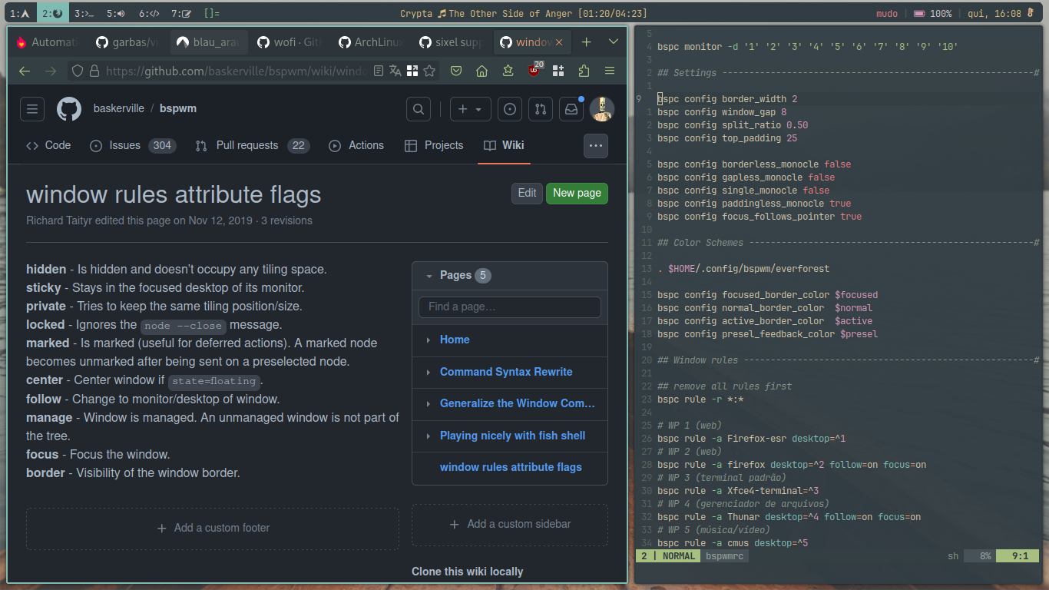Click the uBlock Origin extension icon
The image size is (1049, 590).
(x=534, y=71)
